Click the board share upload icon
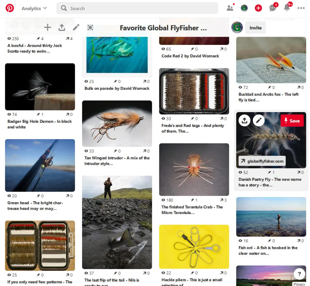The width and height of the screenshot is (310, 286). coord(62,28)
